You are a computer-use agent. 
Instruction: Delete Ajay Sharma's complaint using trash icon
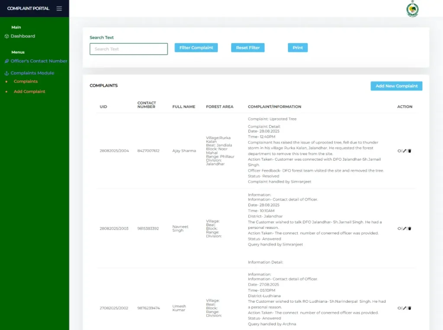click(410, 151)
